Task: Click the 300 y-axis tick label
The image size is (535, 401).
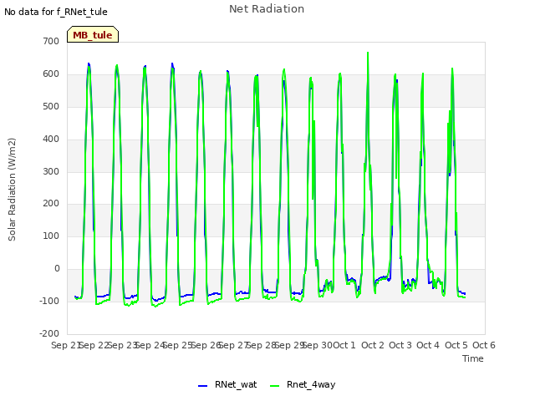Action: [51, 171]
